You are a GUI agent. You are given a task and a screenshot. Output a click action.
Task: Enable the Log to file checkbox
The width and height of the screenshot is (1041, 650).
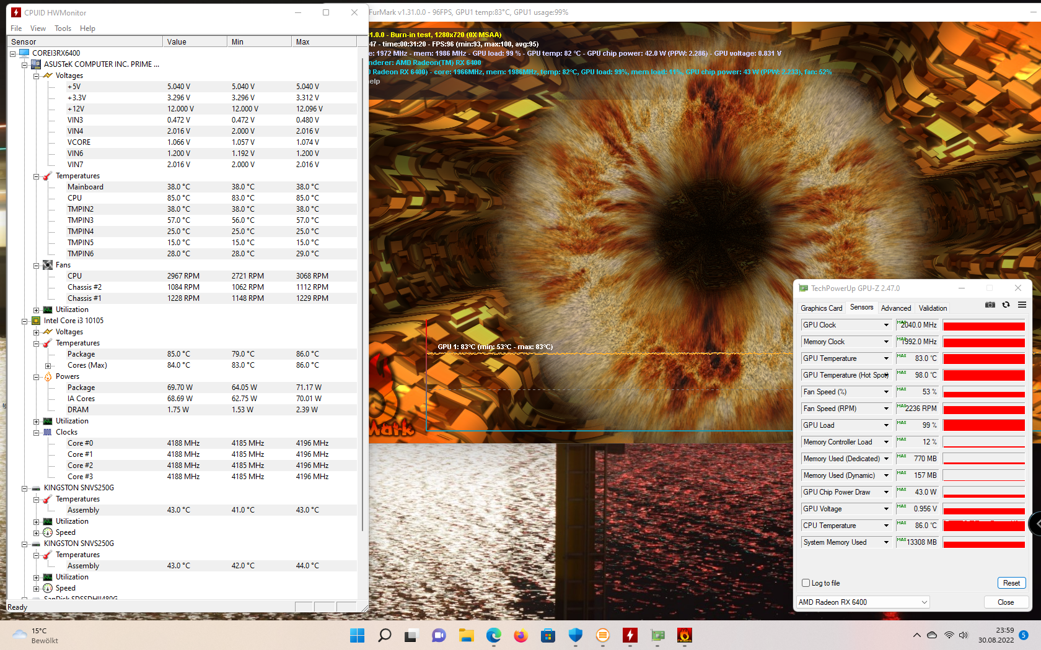[x=806, y=583]
